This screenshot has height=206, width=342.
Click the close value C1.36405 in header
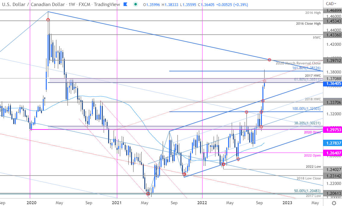206,5
